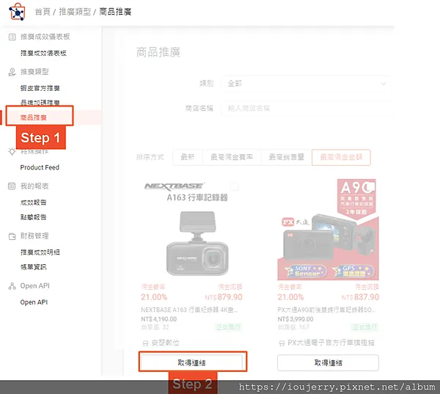The width and height of the screenshot is (440, 394).
Task: Sort products by 最高銷售量
Action: tap(286, 157)
